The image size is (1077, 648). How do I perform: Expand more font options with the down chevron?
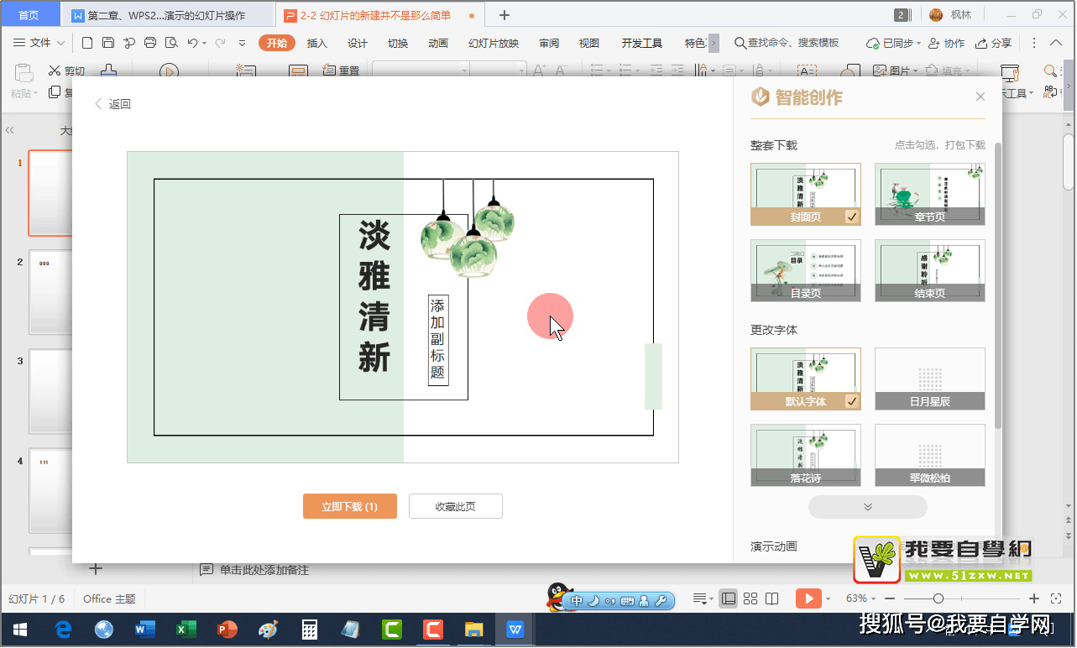click(868, 507)
